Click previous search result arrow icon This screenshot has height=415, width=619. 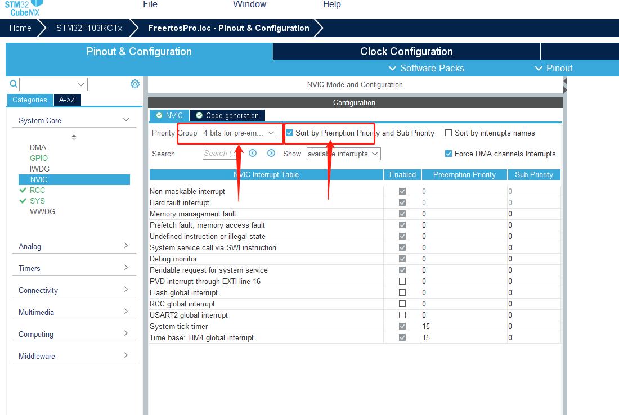253,153
